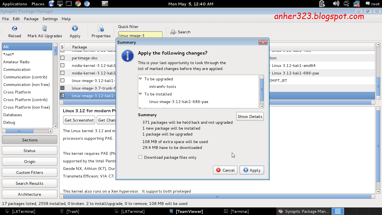Open the Settings menu
The height and width of the screenshot is (215, 382).
pos(50,19)
